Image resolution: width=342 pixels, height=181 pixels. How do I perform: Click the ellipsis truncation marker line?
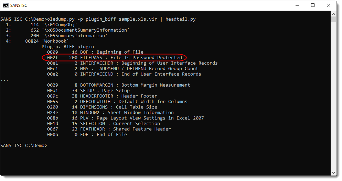pos(4,80)
